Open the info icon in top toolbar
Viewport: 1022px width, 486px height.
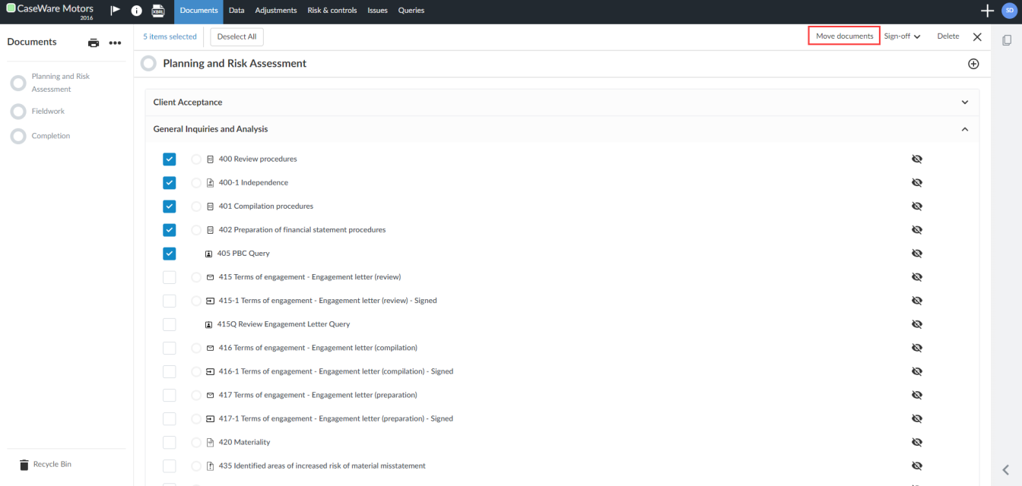pyautogui.click(x=136, y=11)
